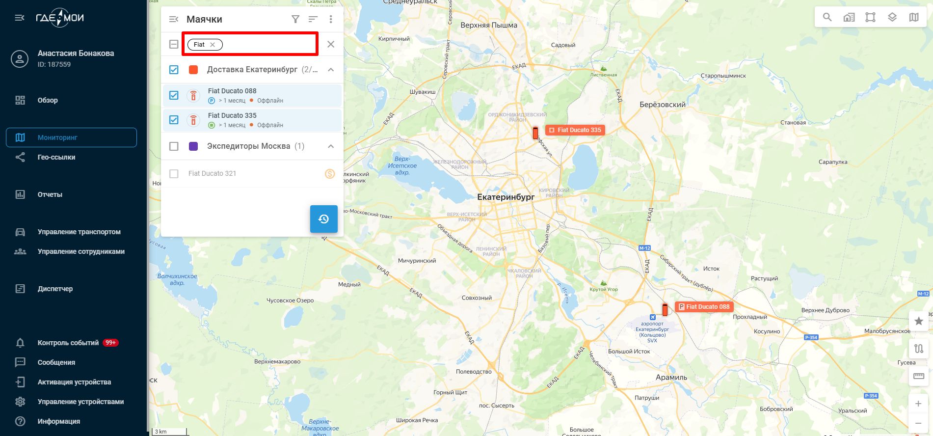Viewport: 933px width, 436px height.
Task: Select the ruler measurement tool
Action: click(919, 376)
